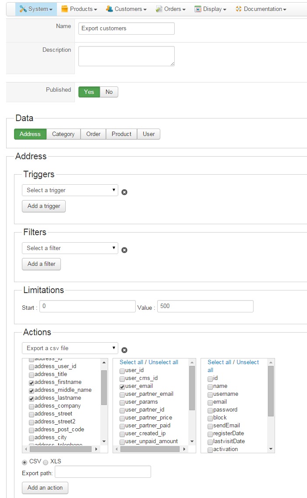Screen dimensions: 307x498
Task: Click the Customers people icon
Action: pos(109,9)
